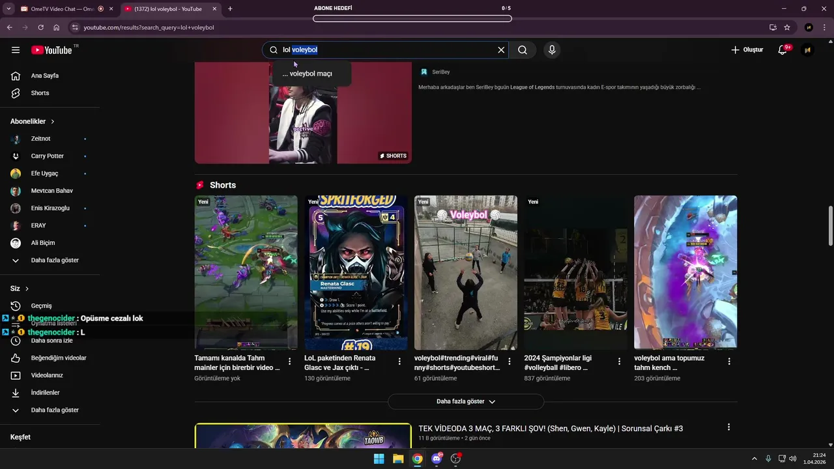The width and height of the screenshot is (834, 469).
Task: Open the TAOWB video thumbnail
Action: (x=303, y=436)
